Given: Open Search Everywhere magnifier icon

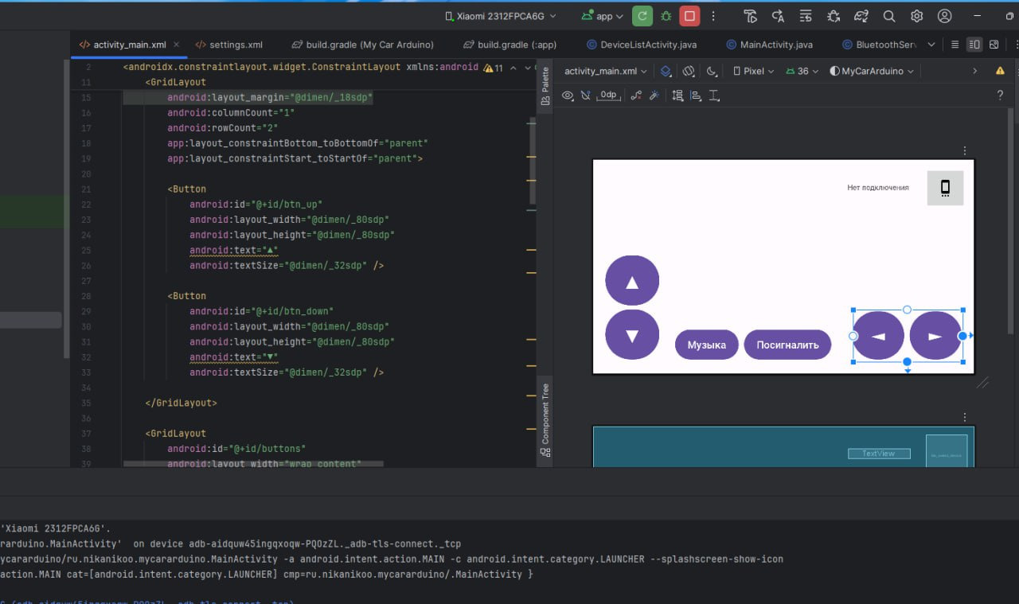Looking at the screenshot, I should pos(889,16).
